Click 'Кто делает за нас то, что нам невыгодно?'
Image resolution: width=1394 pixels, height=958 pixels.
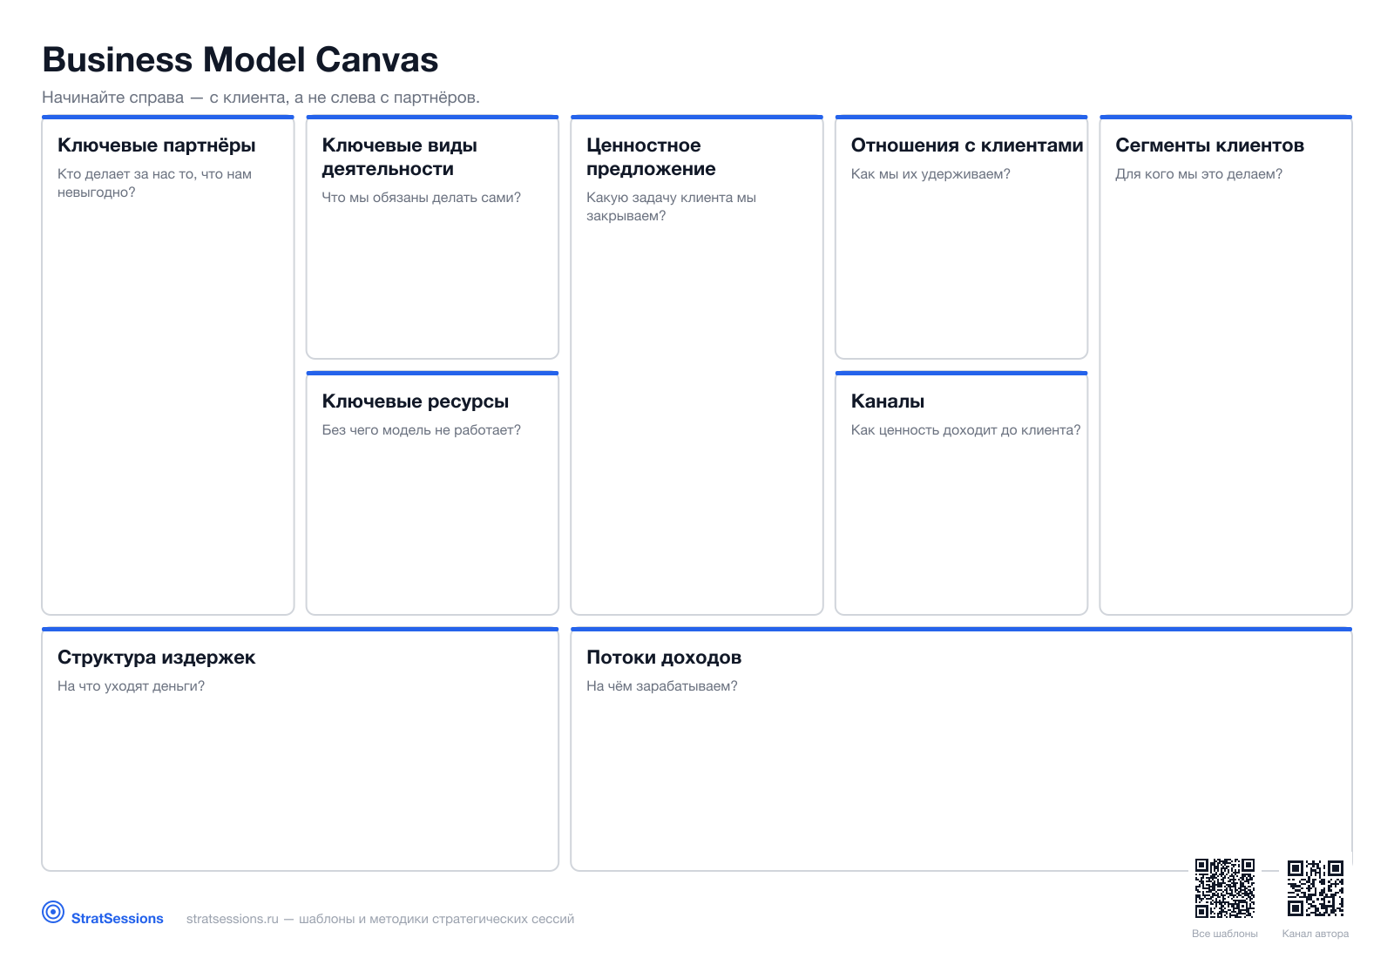click(x=154, y=183)
